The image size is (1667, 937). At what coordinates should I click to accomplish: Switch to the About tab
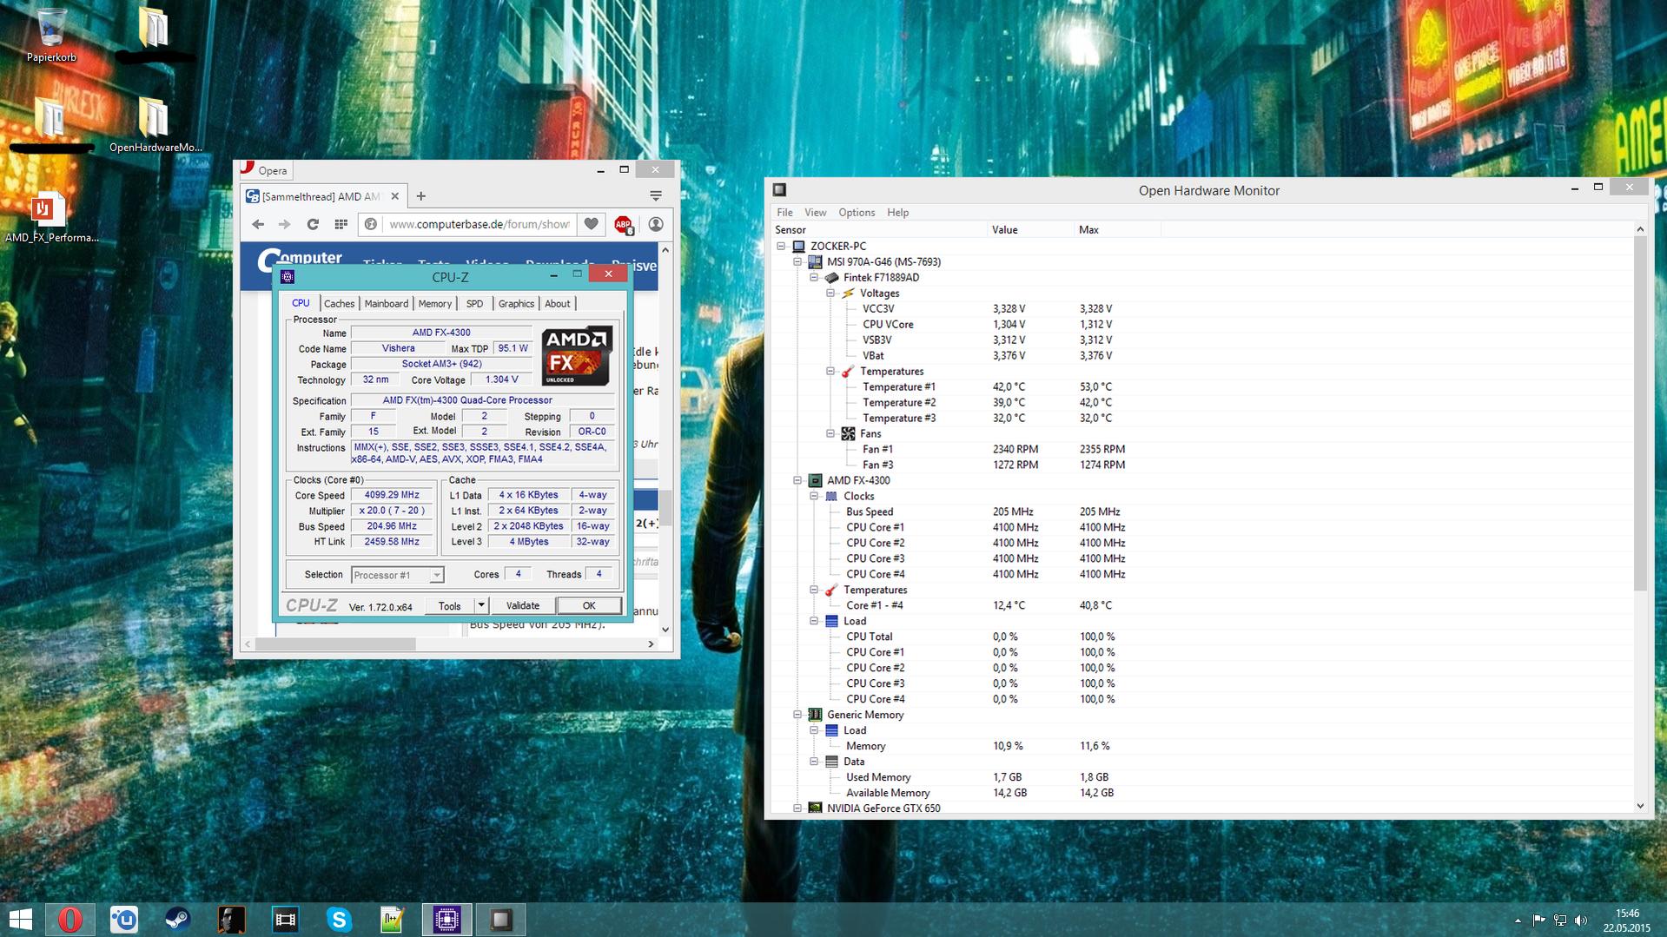click(557, 304)
